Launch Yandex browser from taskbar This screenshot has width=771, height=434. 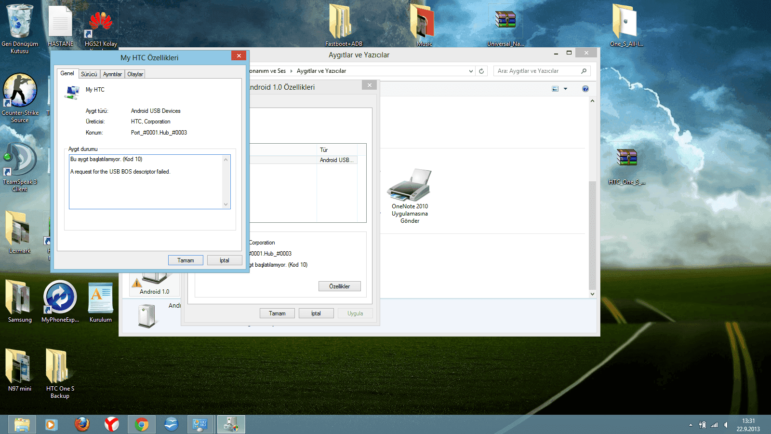112,424
